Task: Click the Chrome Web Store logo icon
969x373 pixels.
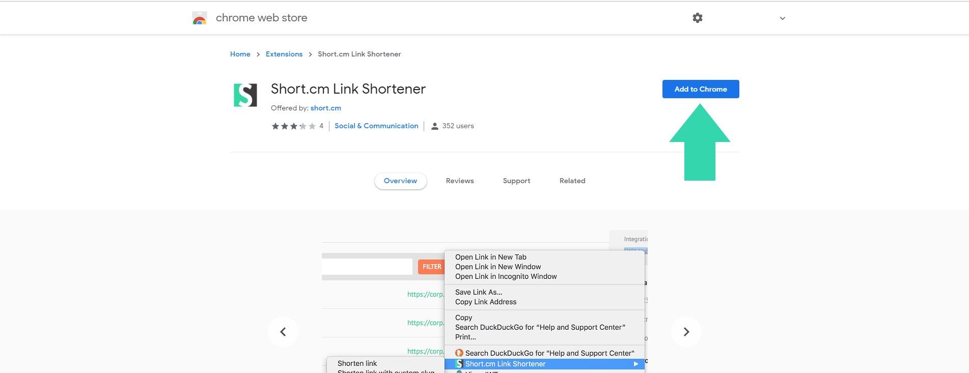Action: pos(200,18)
